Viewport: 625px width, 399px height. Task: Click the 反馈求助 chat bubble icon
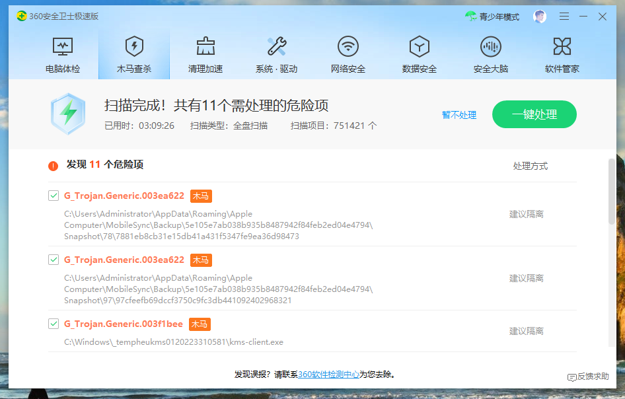(x=572, y=377)
